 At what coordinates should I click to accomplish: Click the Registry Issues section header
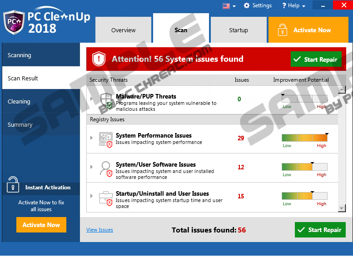point(212,119)
